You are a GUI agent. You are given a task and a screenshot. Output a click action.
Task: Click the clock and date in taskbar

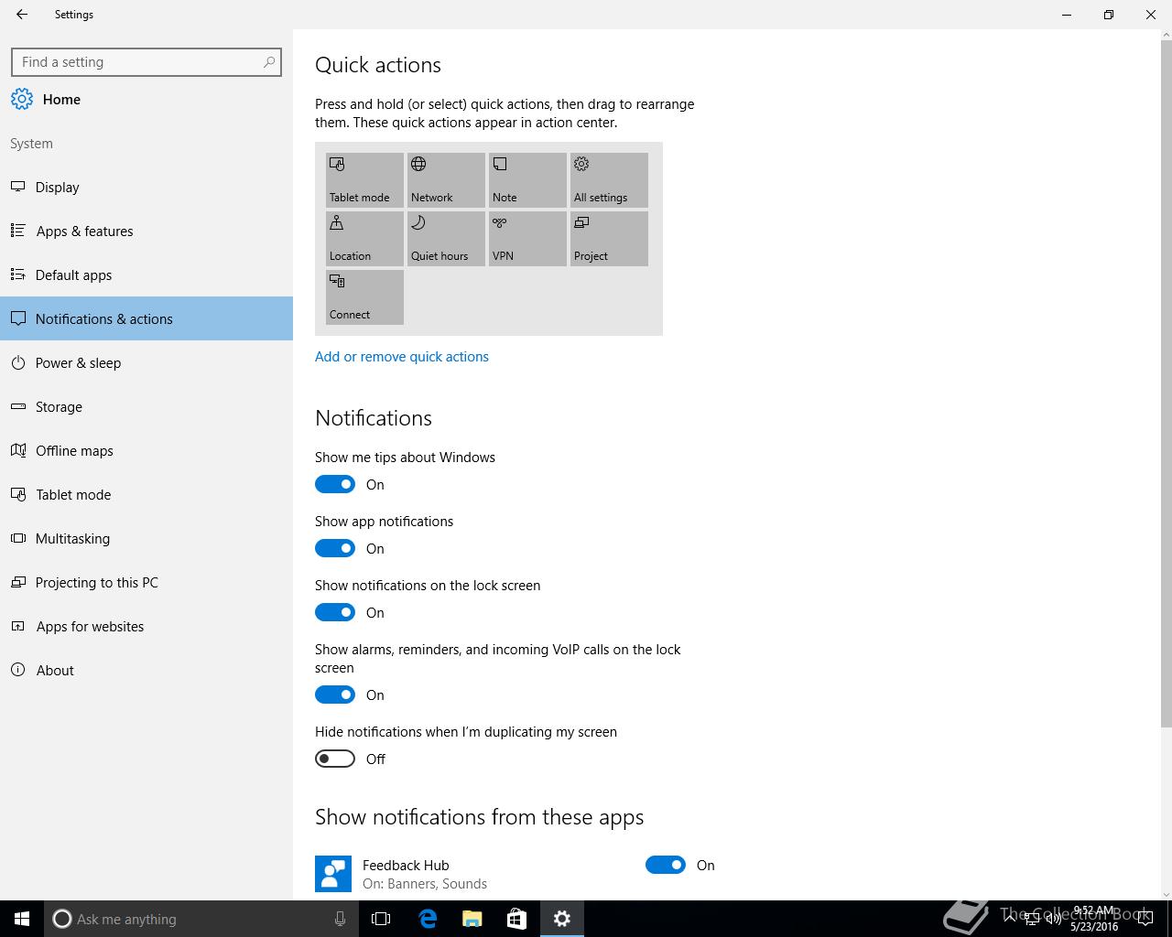coord(1094,919)
